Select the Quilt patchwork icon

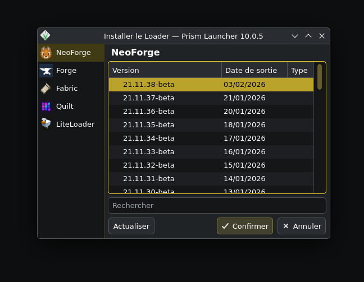[x=46, y=107]
